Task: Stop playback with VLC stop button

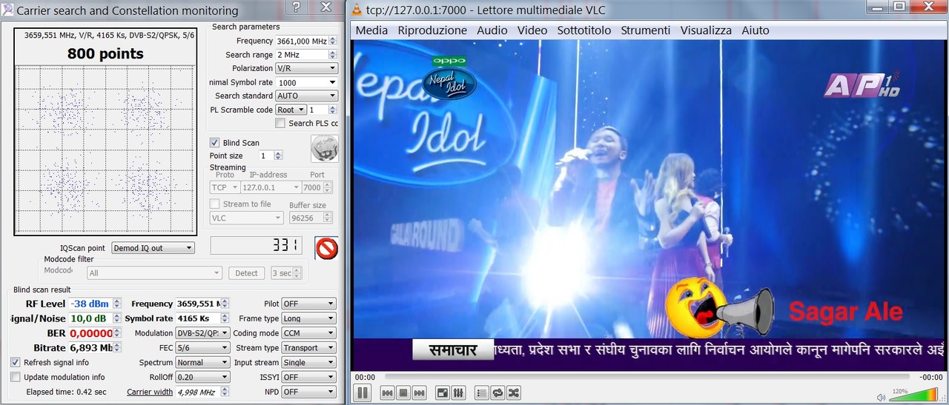Action: (403, 393)
